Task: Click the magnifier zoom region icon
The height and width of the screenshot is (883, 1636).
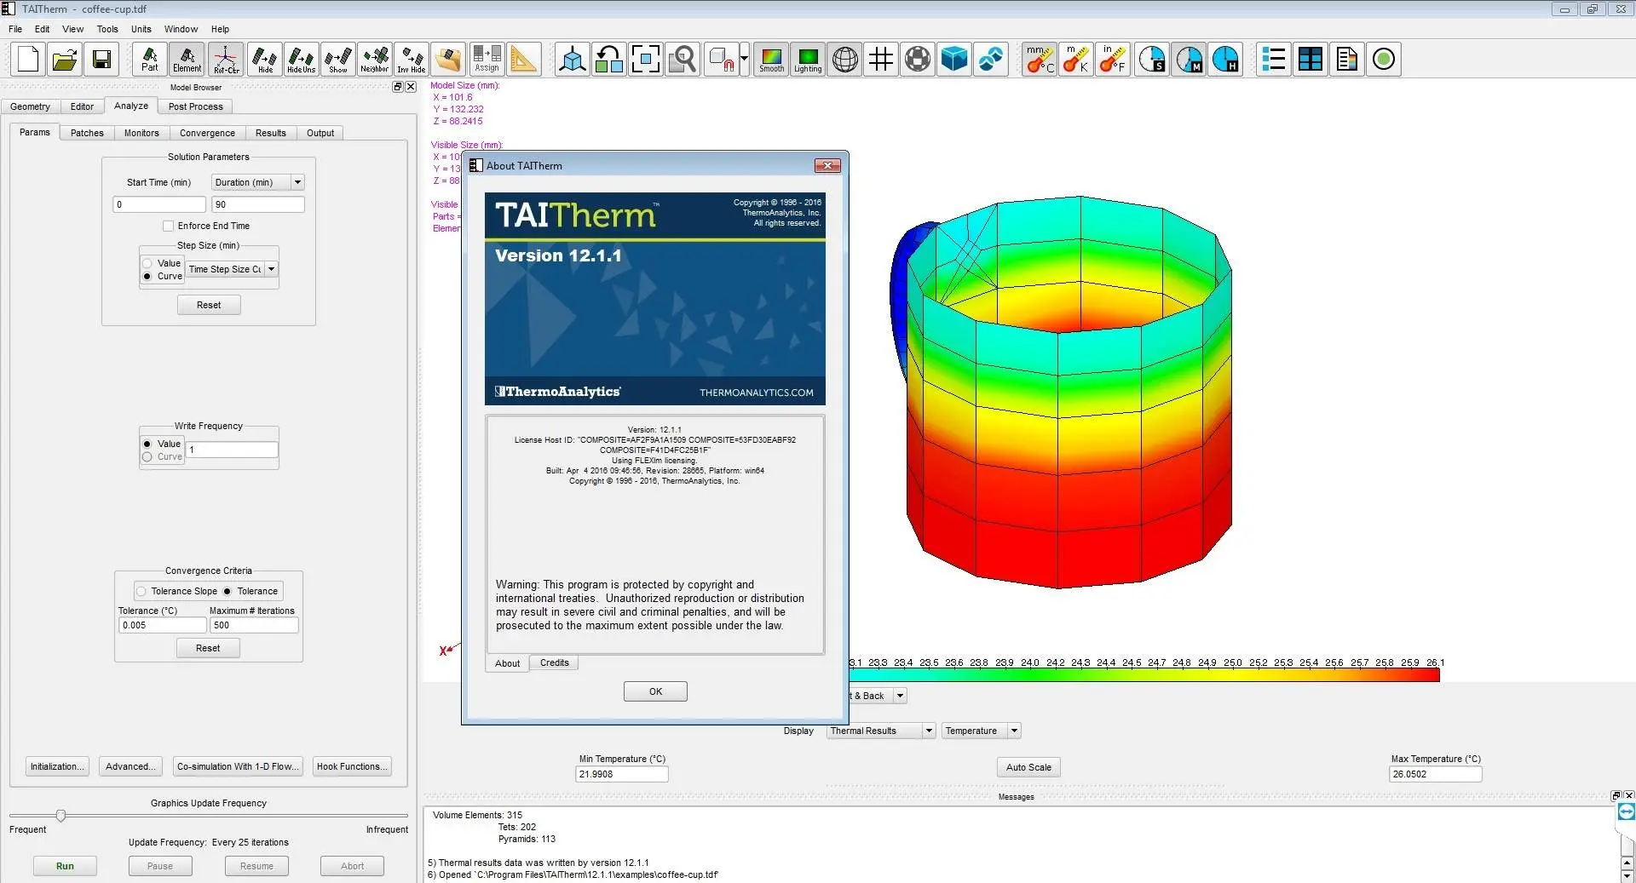Action: [x=682, y=60]
